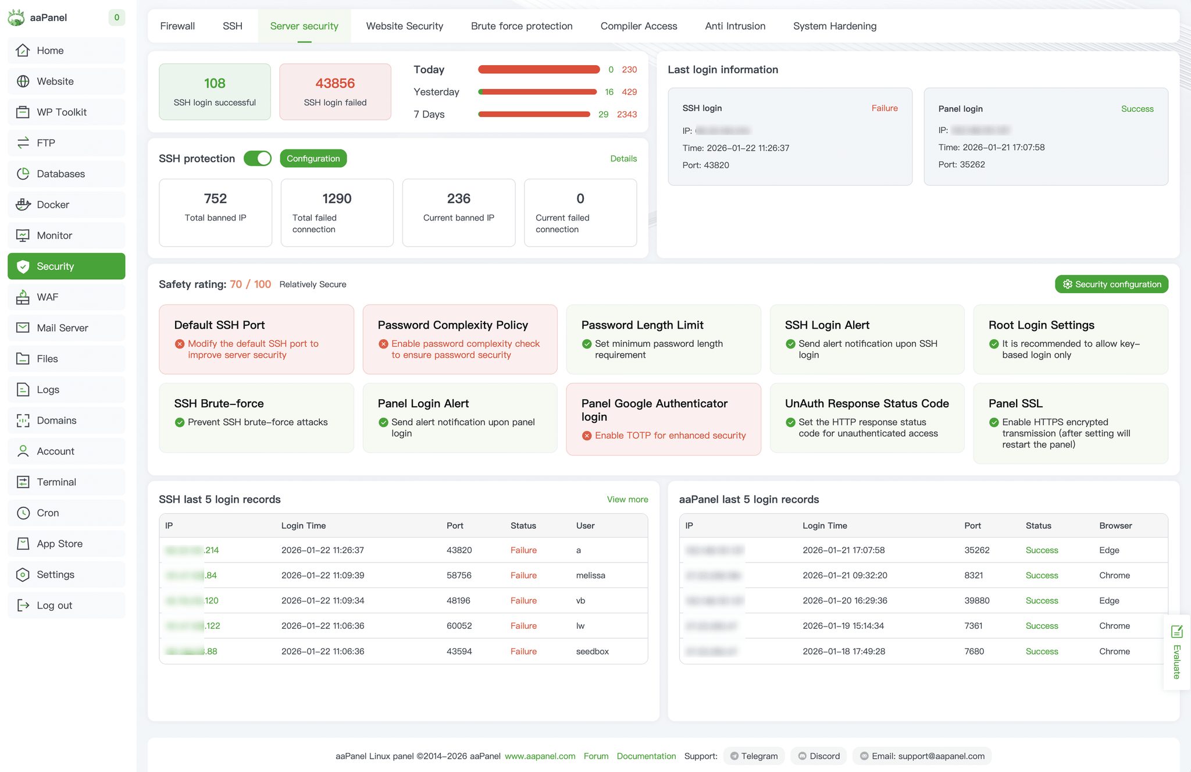Click the Account person icon

click(23, 451)
